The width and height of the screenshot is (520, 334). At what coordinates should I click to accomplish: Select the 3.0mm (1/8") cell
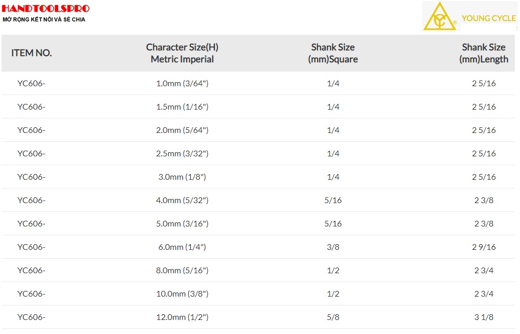tap(182, 177)
